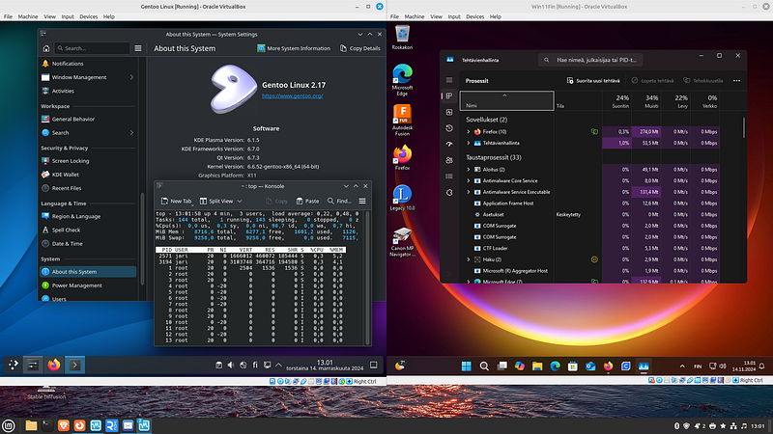773x434 pixels.
Task: Expand Antimalware Core Service row
Action: 469,181
